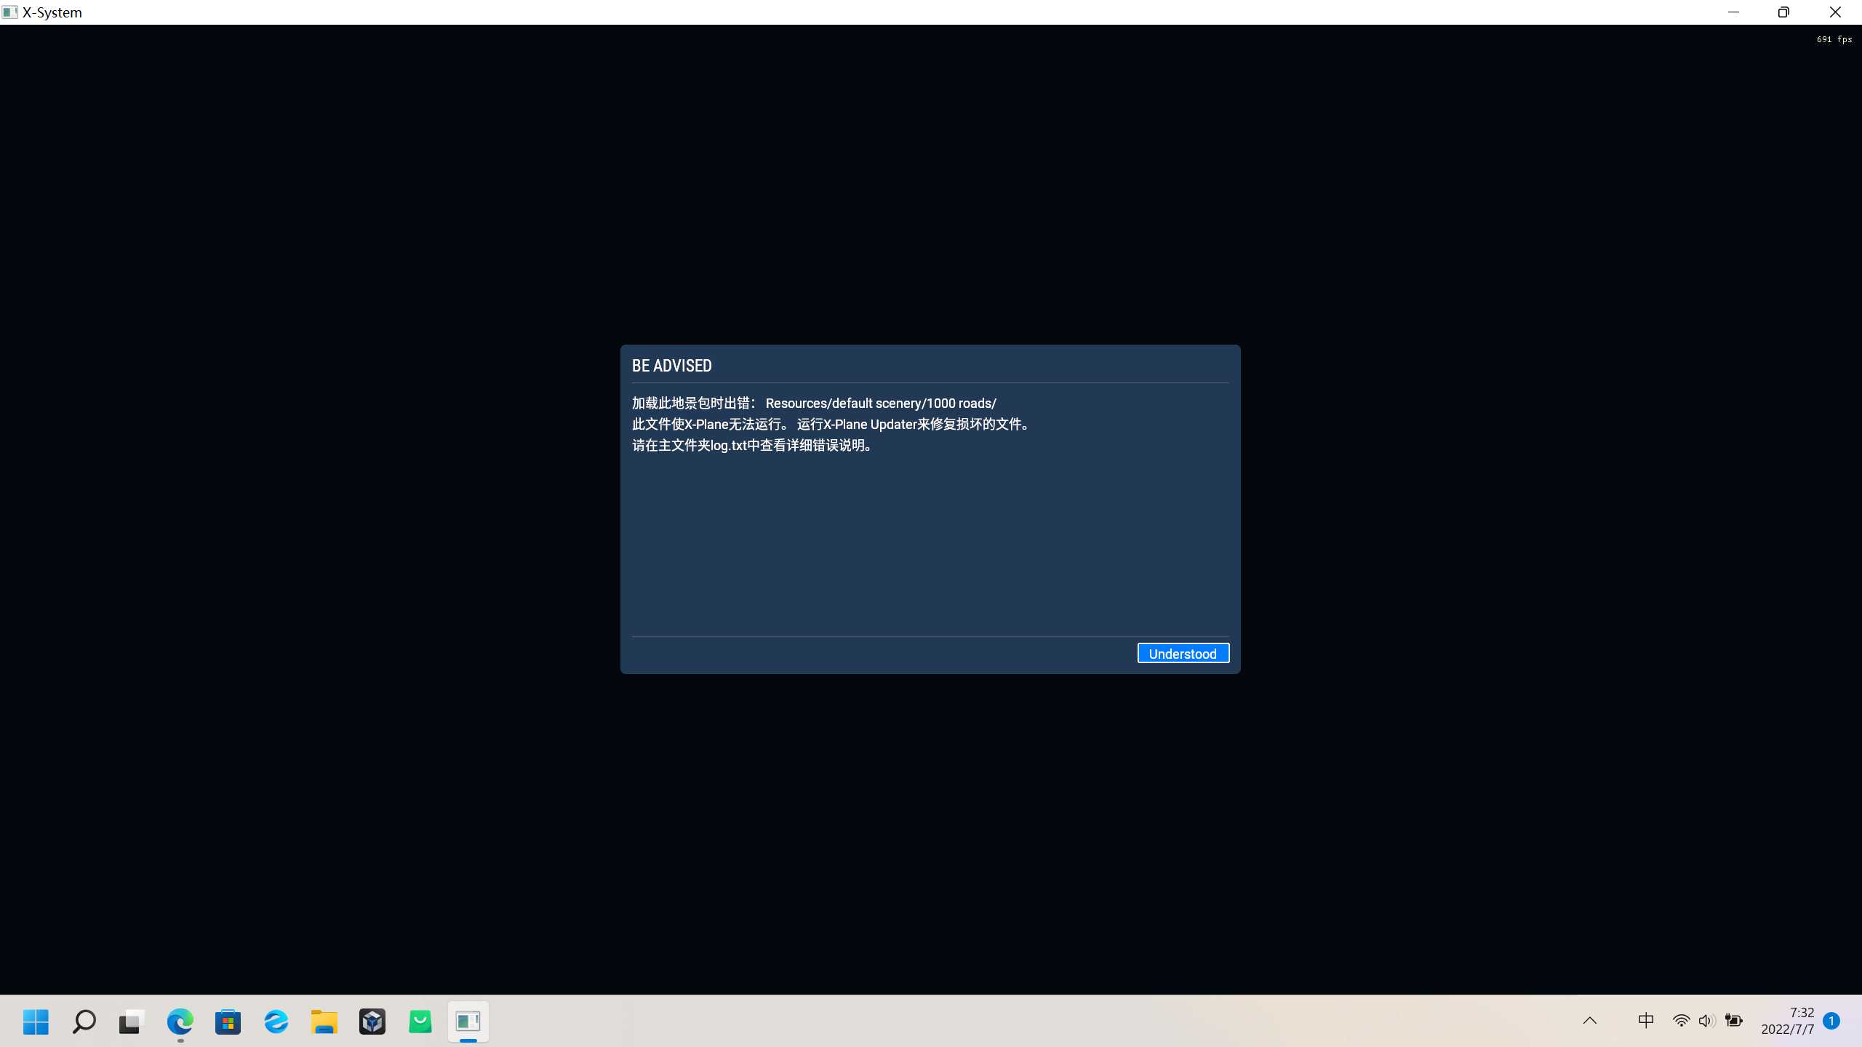Close the X-System window
The width and height of the screenshot is (1862, 1047).
pos(1835,12)
